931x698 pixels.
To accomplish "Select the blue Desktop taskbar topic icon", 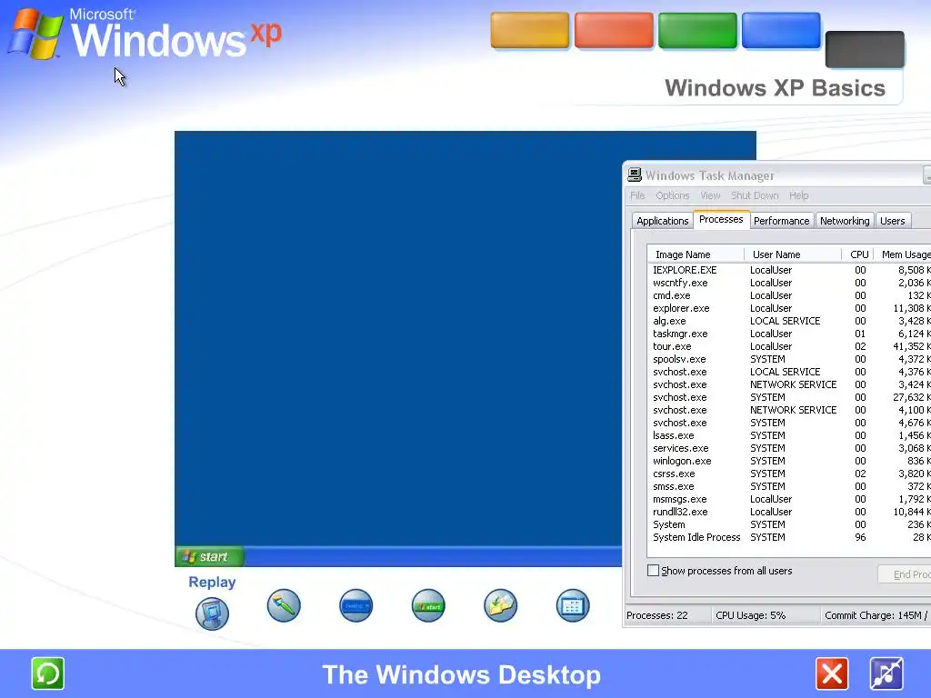I will 355,605.
